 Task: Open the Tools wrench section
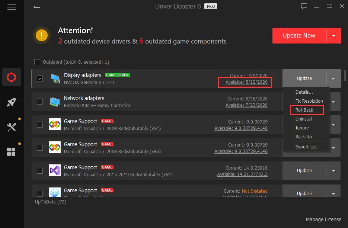pyautogui.click(x=11, y=127)
